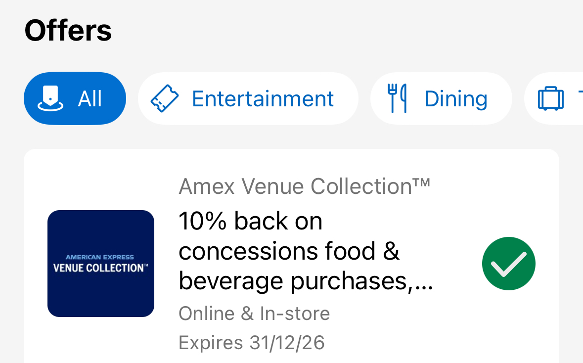
Task: Tap the fork and knife Dining icon
Action: tap(397, 98)
